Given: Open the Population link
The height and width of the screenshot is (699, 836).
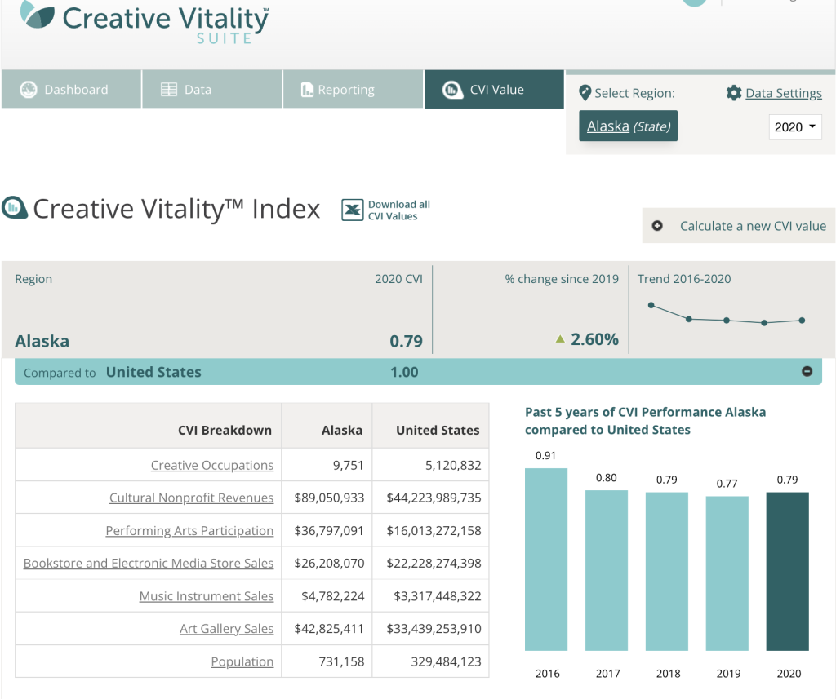Looking at the screenshot, I should coord(242,661).
